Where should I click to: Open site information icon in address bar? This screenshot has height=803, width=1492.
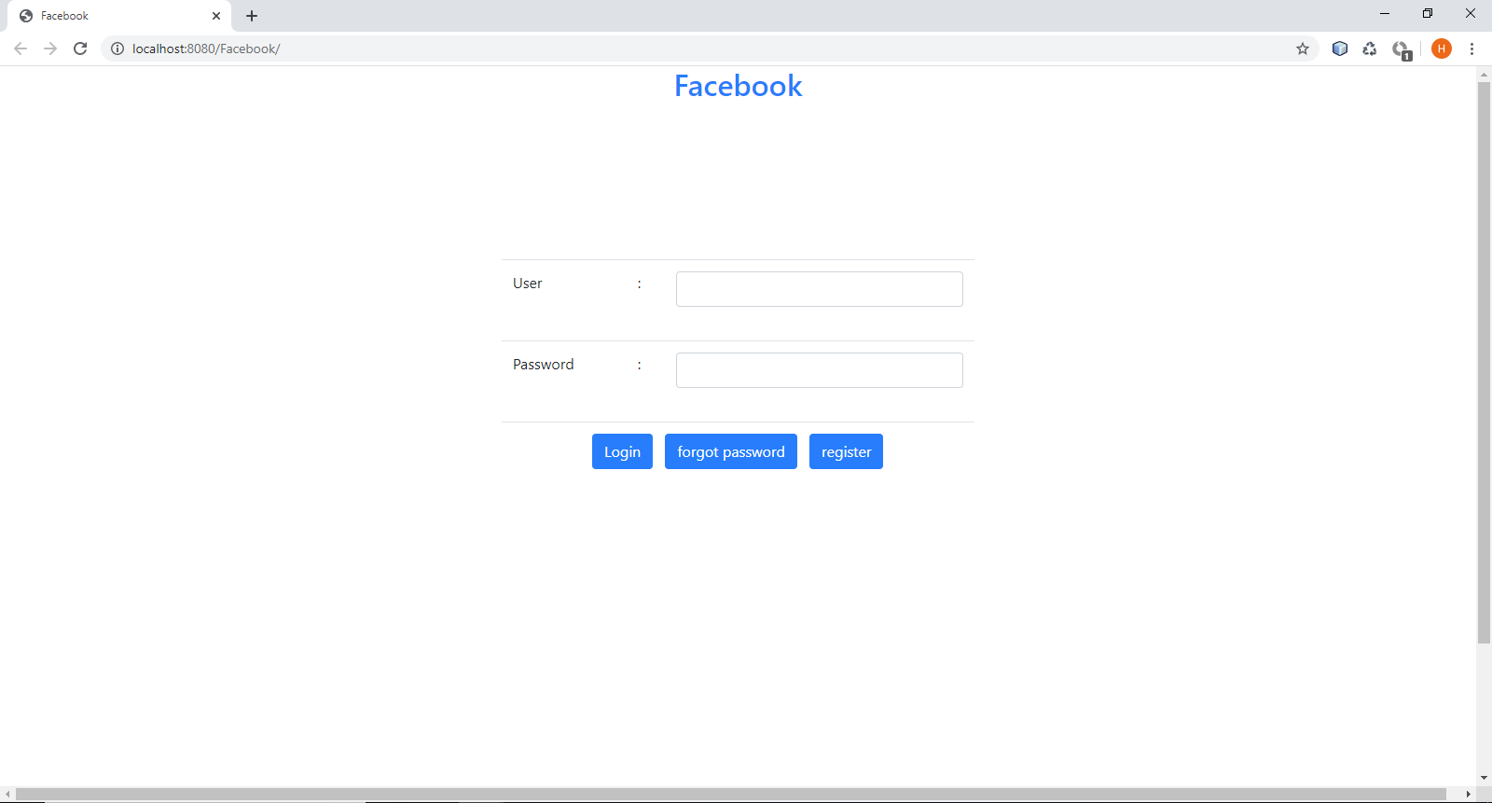[117, 48]
